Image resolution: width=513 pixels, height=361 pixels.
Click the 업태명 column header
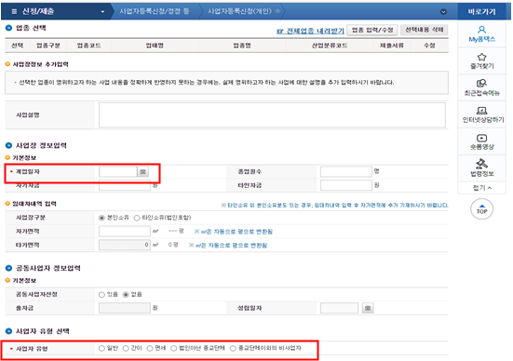click(x=155, y=46)
